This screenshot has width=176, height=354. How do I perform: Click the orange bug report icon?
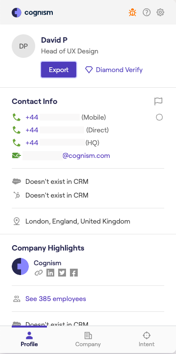(132, 12)
